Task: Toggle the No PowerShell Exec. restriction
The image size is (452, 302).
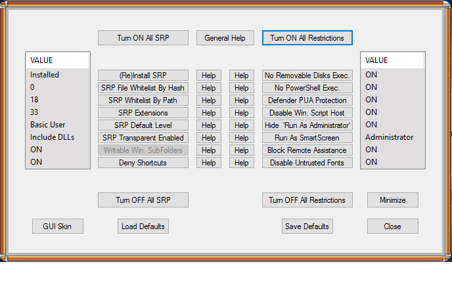Action: tap(307, 87)
